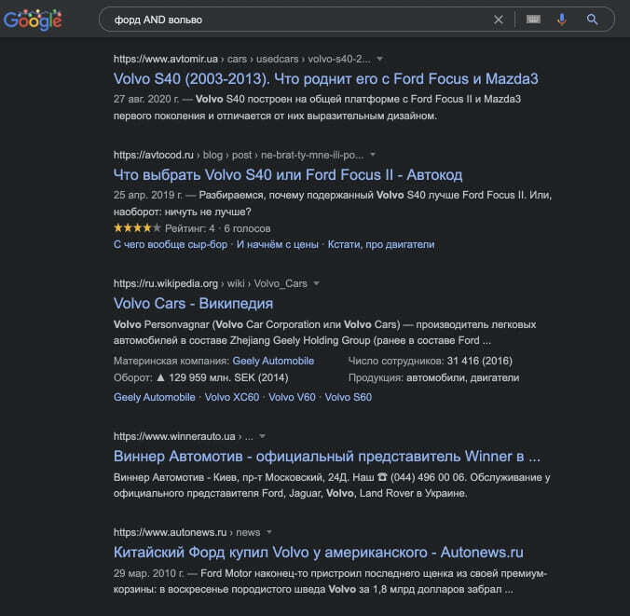Open 'Volvo Cars - Википедия' result
Viewport: 630px width, 616px height.
193,304
